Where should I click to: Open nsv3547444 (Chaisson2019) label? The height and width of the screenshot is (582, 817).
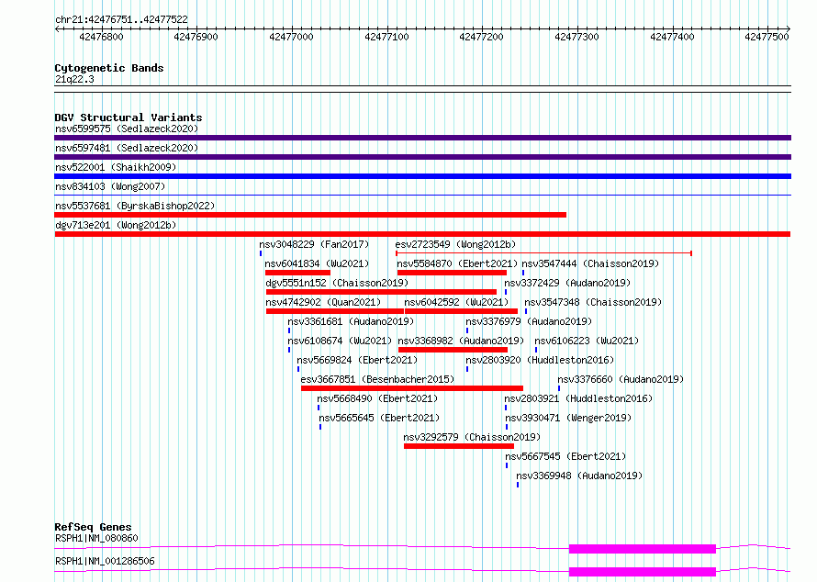pos(590,263)
